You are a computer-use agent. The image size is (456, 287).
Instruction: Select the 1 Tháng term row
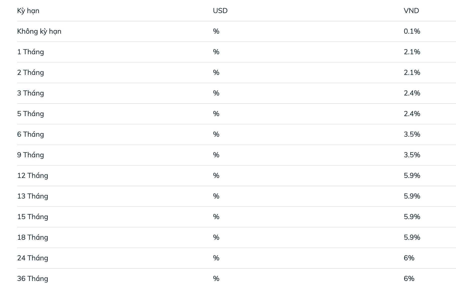(237, 52)
